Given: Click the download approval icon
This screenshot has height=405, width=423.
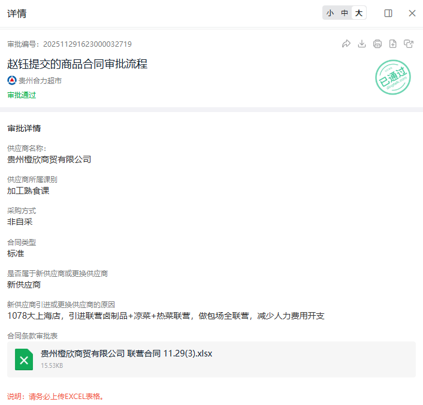Looking at the screenshot, I should coord(361,44).
